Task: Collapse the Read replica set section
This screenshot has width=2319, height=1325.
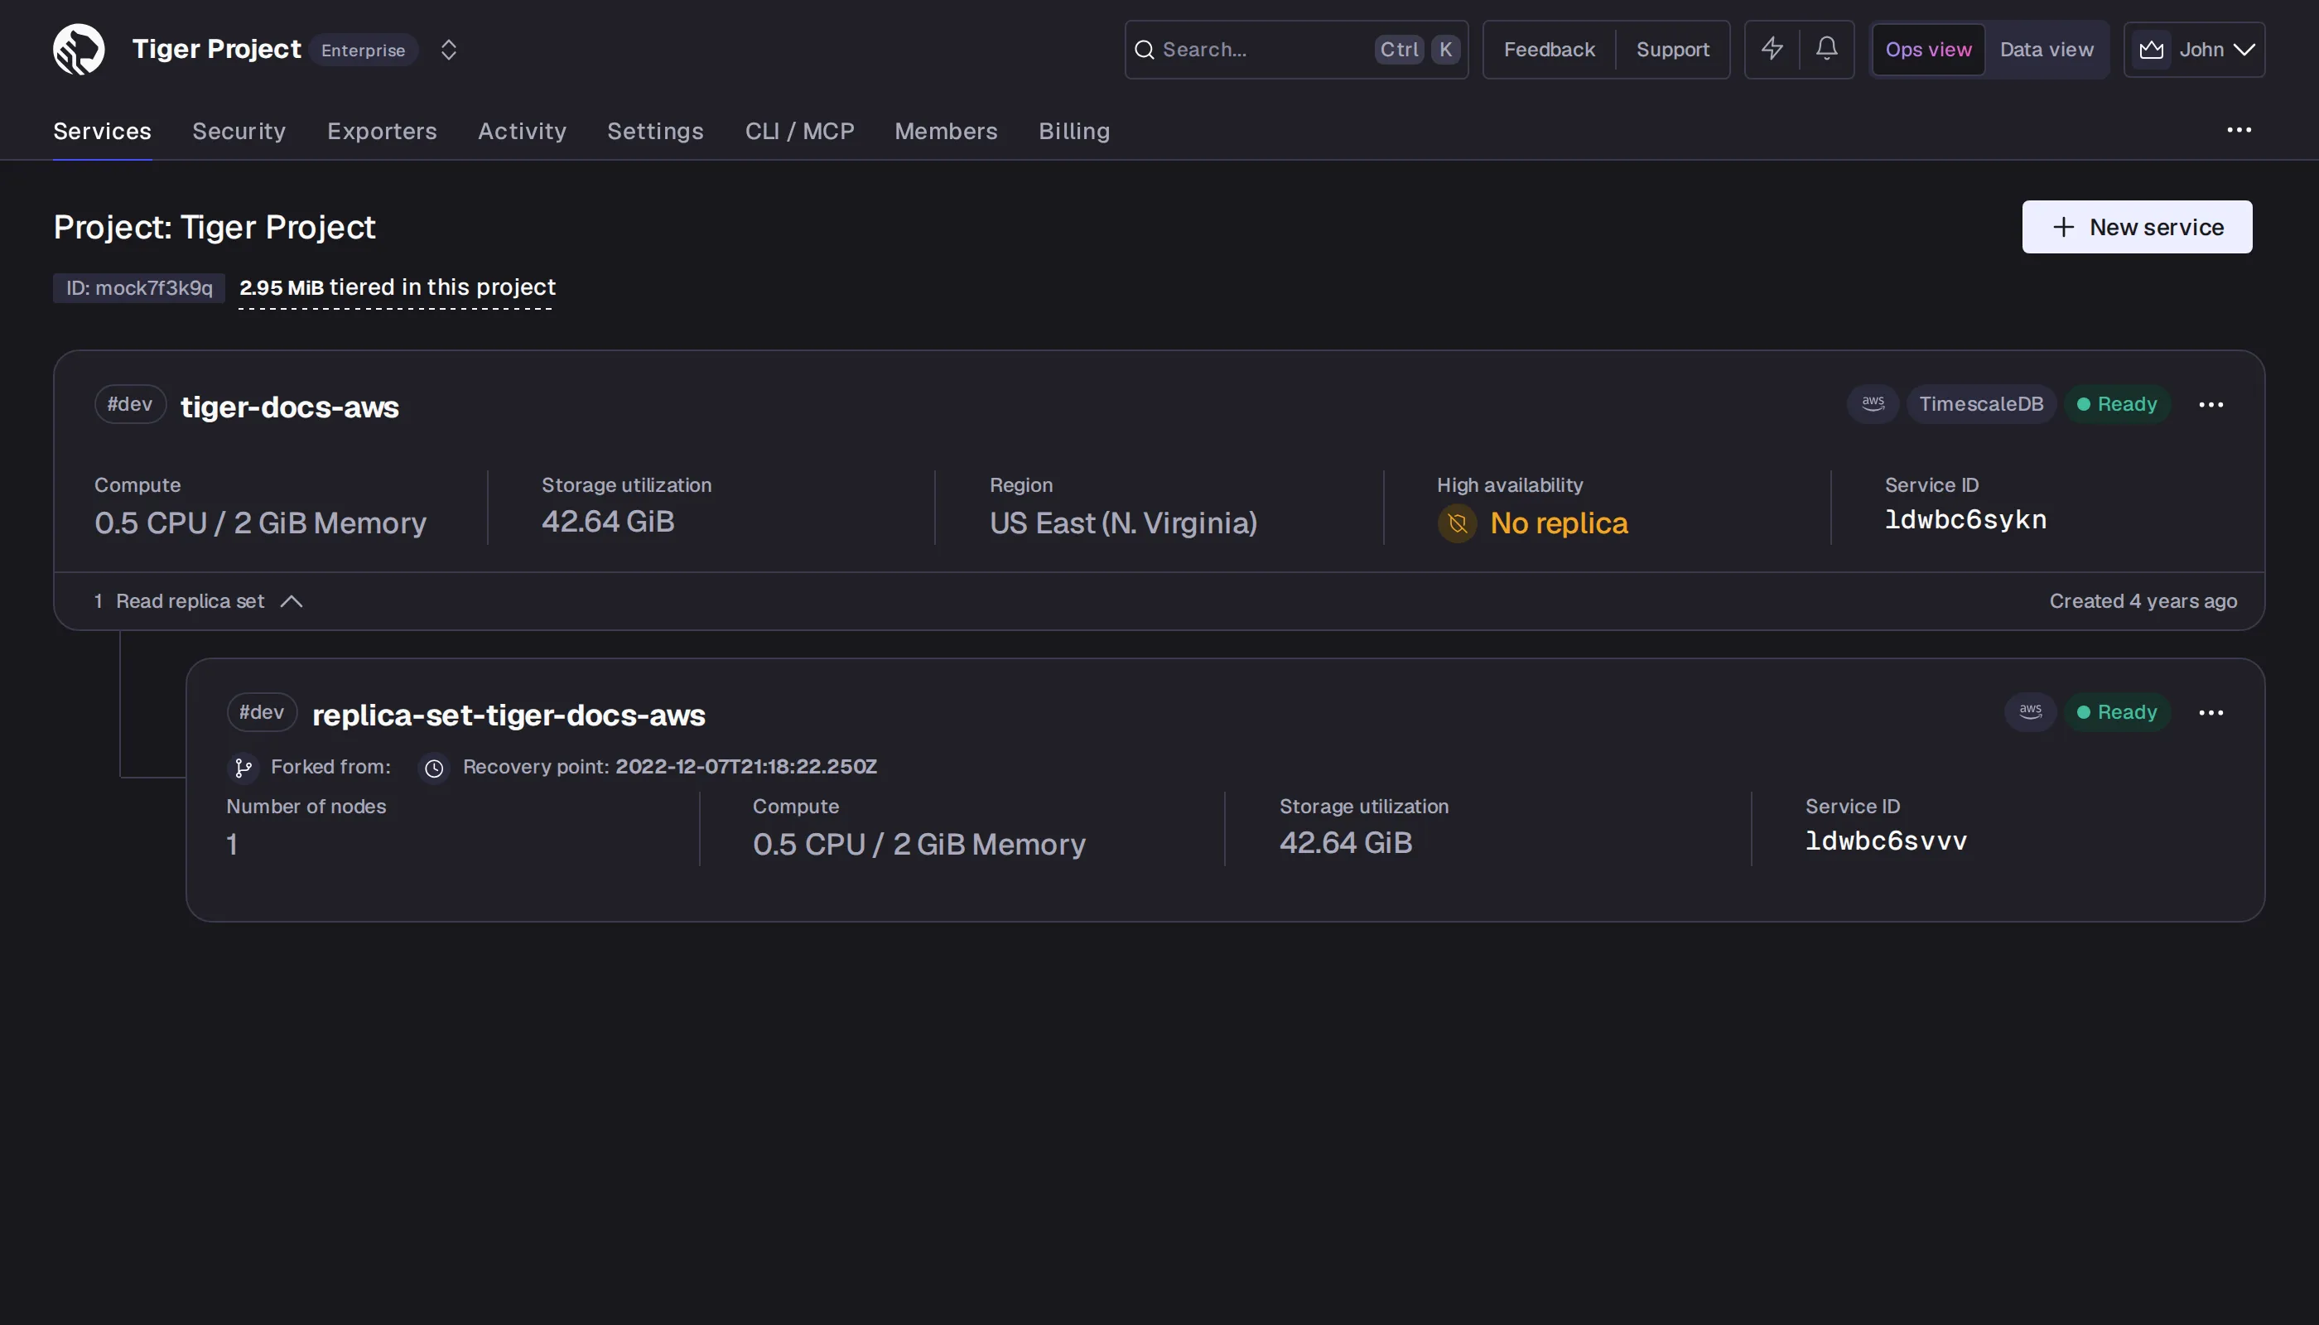Action: [199, 600]
